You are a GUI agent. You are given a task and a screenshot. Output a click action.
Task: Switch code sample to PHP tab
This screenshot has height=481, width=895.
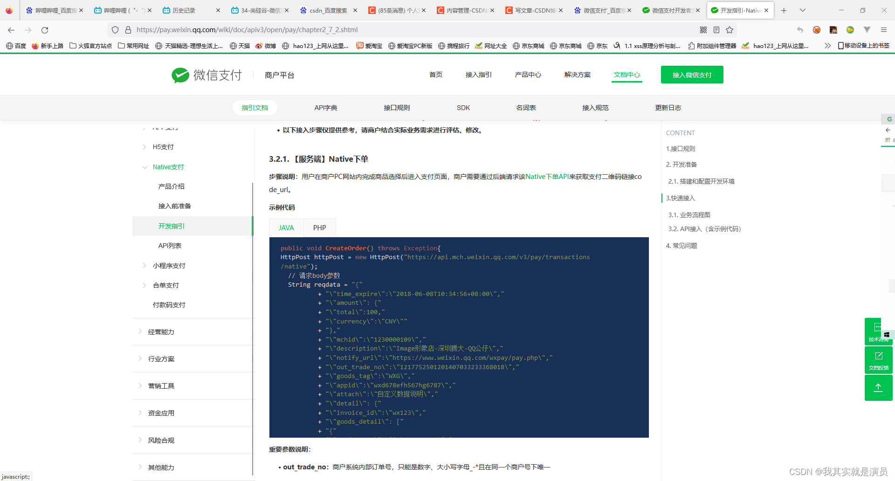(x=319, y=228)
